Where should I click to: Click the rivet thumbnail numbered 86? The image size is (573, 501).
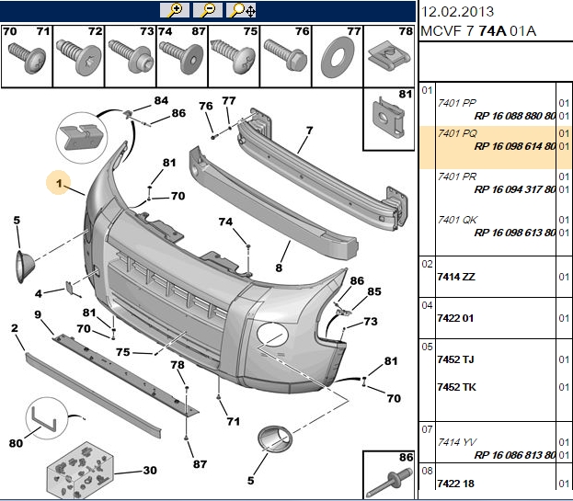(389, 475)
